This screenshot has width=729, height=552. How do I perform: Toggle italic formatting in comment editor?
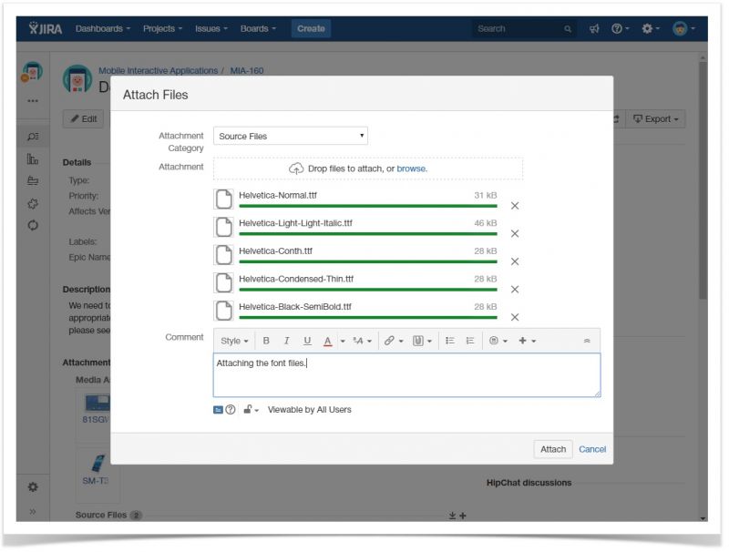[x=286, y=341]
